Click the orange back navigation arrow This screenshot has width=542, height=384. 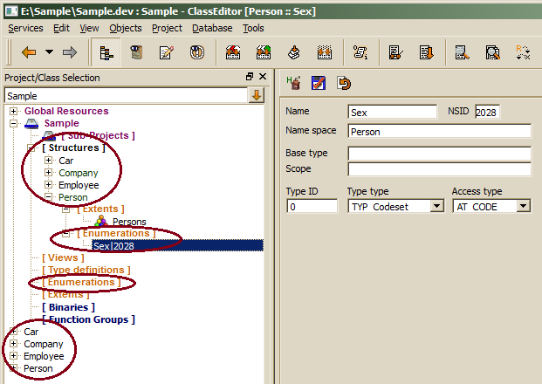(x=28, y=53)
